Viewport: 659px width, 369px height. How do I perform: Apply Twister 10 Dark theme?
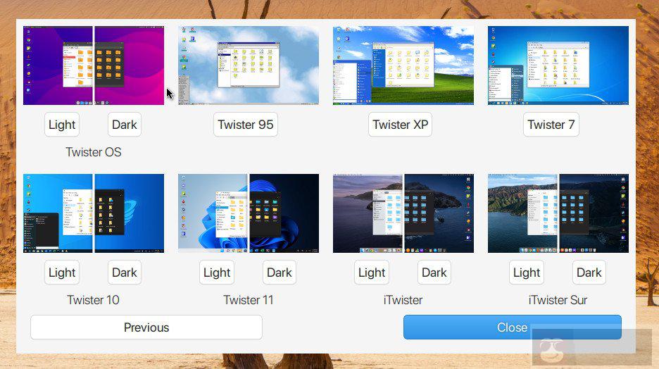[125, 273]
